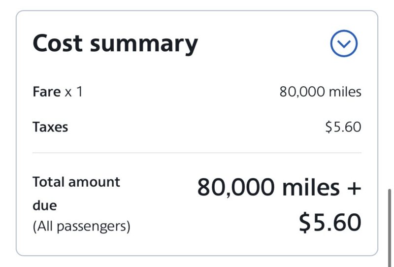Click the plus sign in total

point(353,188)
